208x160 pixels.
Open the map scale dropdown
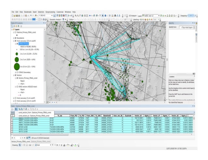coord(52,16)
